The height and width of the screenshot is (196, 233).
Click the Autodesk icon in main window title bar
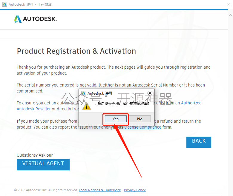5,4
